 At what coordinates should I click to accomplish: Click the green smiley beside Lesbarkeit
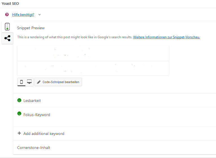[x=19, y=100]
